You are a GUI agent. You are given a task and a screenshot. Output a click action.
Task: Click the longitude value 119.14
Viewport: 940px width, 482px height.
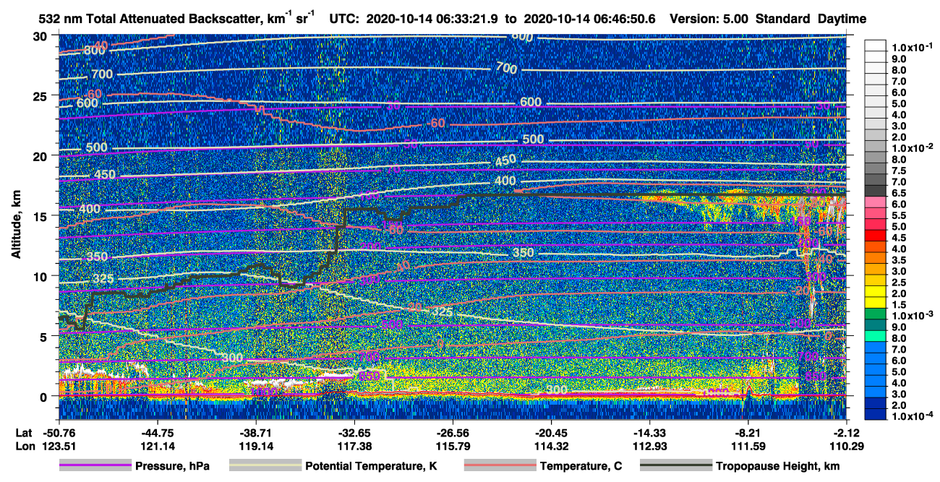255,447
